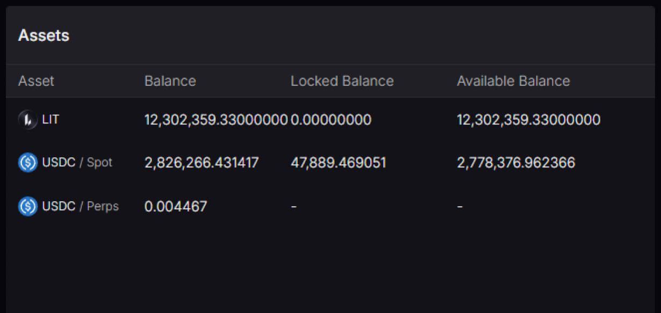Open the USDC / Perps asset label
This screenshot has width=661, height=313.
coord(80,206)
